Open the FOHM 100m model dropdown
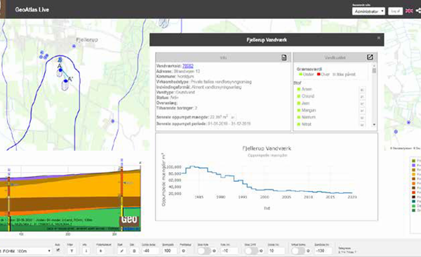Viewport: 421px width, 257px height. pos(25,251)
